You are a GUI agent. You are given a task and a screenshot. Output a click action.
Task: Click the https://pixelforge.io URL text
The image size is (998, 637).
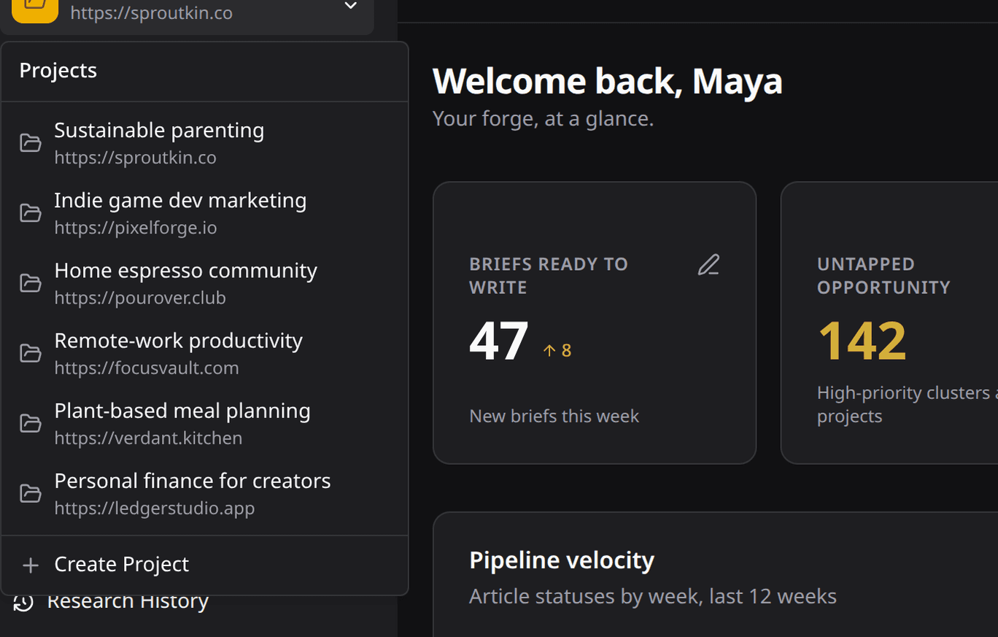[136, 228]
